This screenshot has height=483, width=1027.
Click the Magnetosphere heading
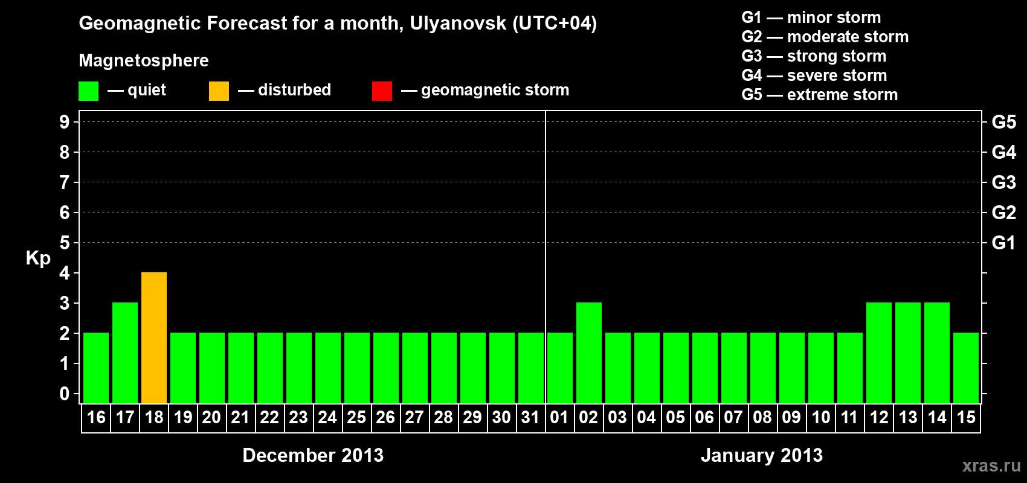[x=144, y=61]
